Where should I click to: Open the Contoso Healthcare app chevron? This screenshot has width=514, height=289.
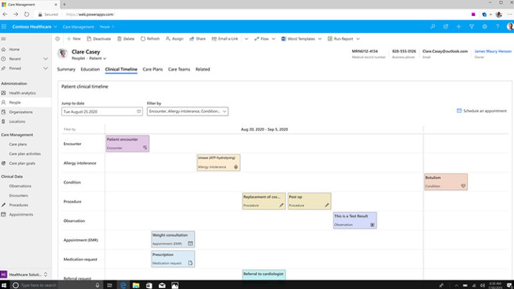point(56,27)
